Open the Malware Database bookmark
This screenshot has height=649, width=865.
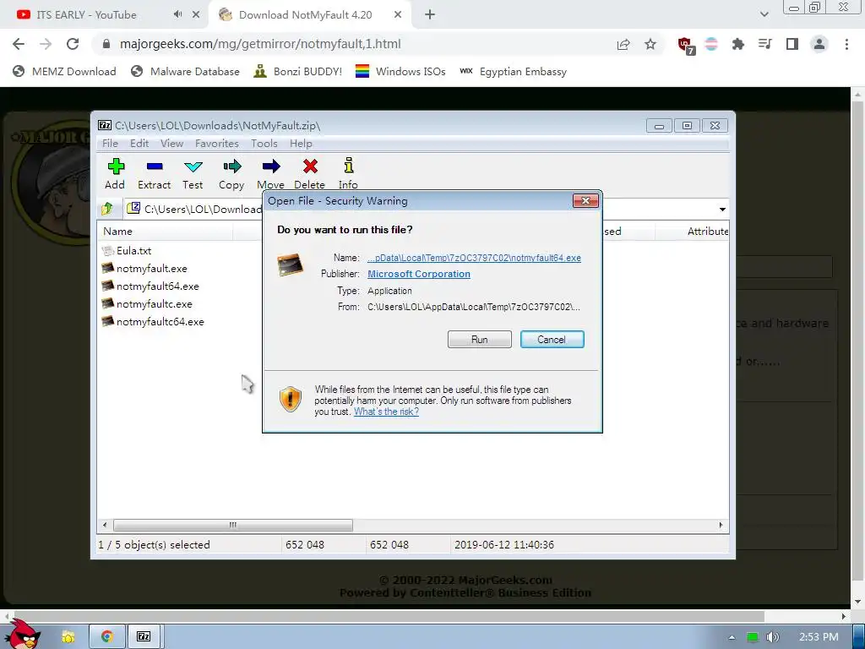(x=185, y=71)
